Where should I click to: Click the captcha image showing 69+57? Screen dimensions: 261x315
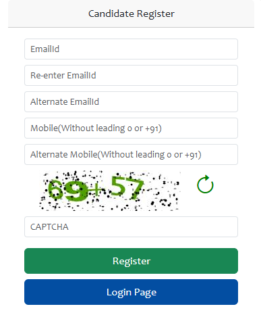[x=110, y=191]
